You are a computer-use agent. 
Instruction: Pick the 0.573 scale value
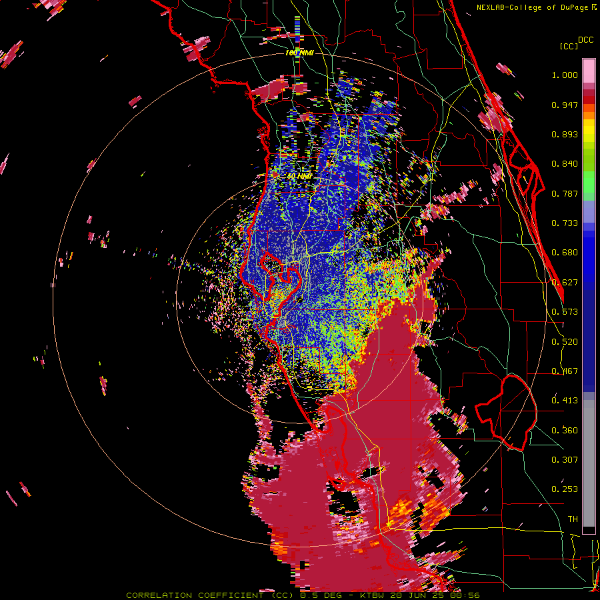pyautogui.click(x=565, y=312)
